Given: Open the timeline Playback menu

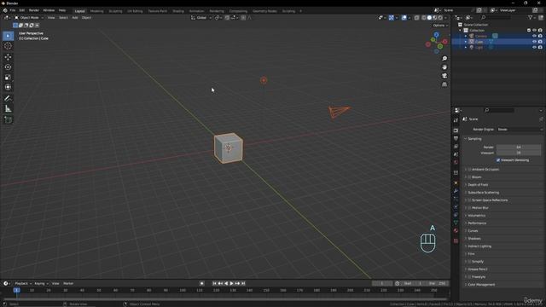Looking at the screenshot, I should [23, 283].
